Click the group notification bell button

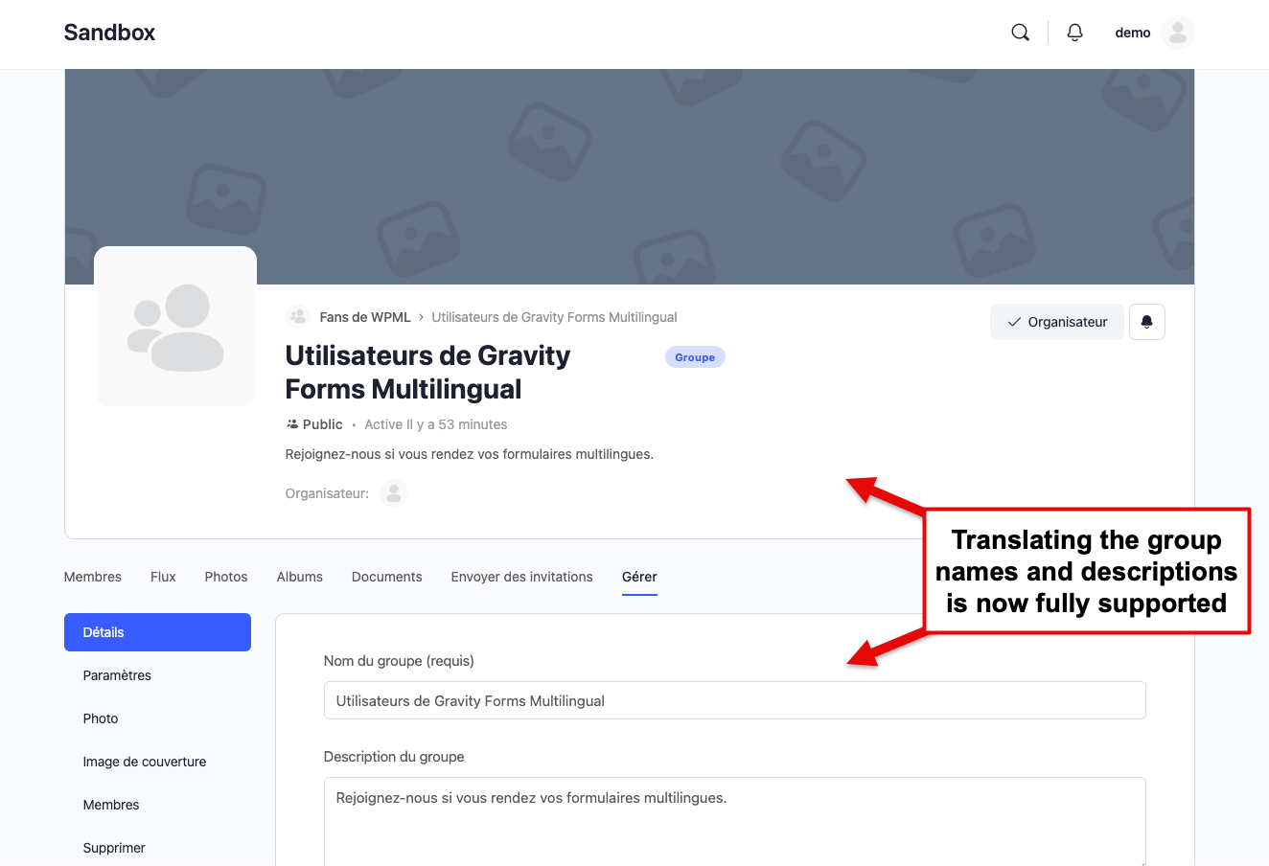[x=1146, y=322]
